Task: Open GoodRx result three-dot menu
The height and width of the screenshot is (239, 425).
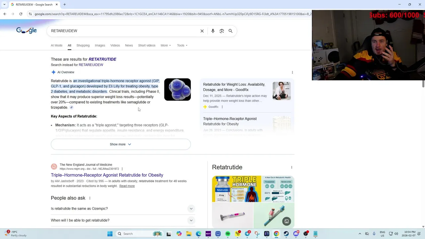Action: [x=222, y=107]
